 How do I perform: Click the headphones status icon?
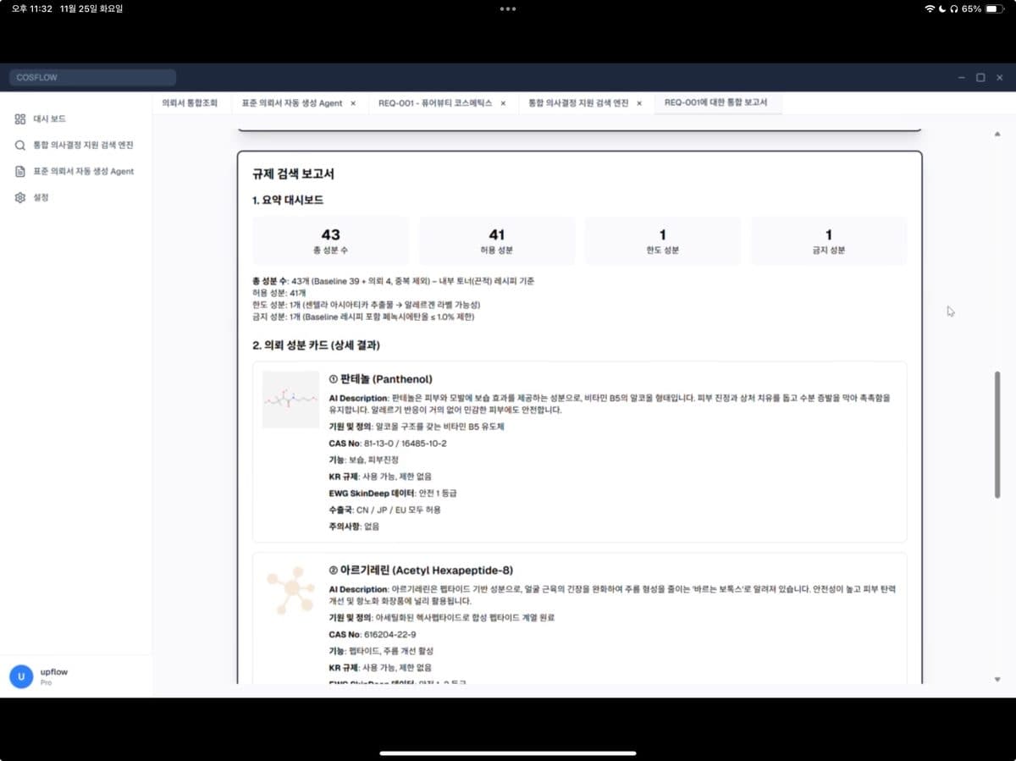[953, 8]
